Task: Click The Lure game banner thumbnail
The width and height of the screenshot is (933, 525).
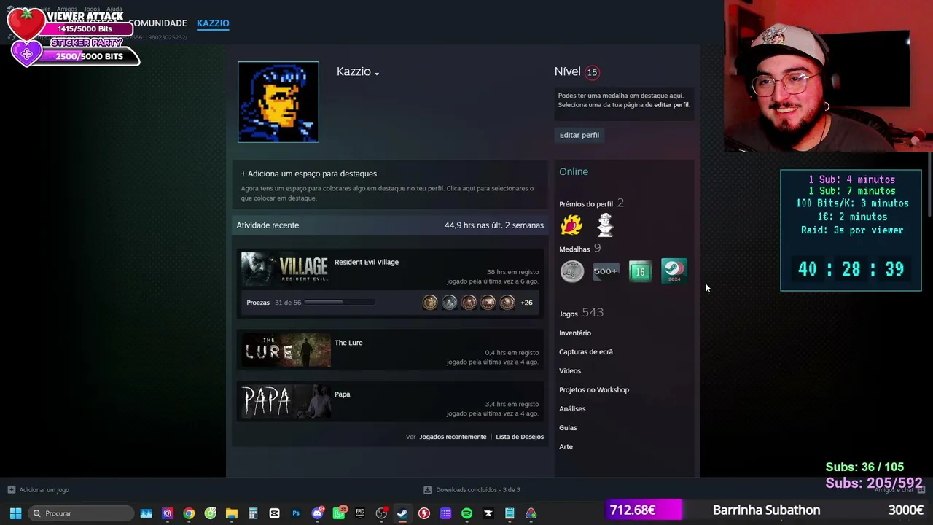Action: click(286, 350)
